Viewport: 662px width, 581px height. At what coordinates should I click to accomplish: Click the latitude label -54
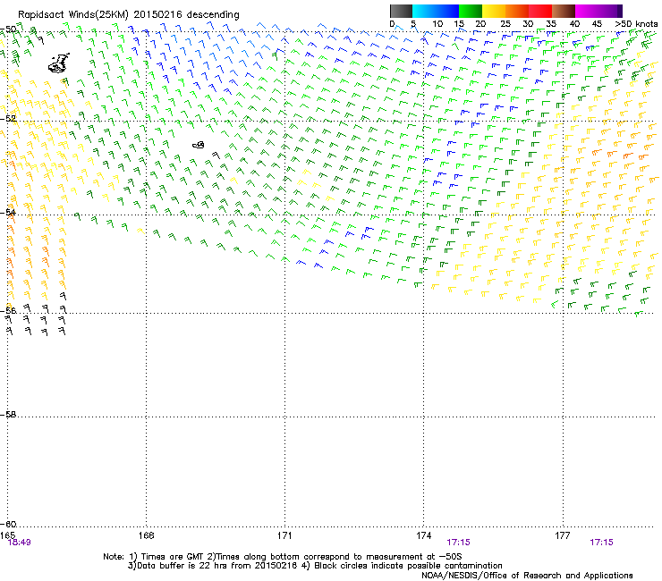[8, 212]
